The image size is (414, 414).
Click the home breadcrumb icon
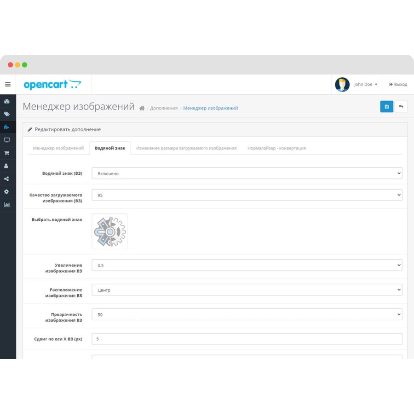pyautogui.click(x=142, y=108)
